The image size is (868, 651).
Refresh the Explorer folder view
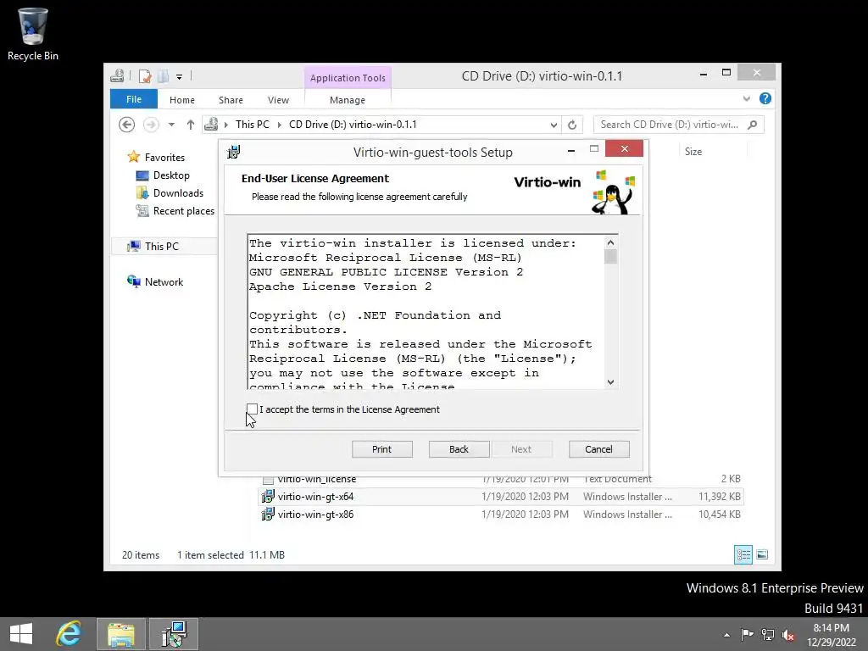pos(572,125)
